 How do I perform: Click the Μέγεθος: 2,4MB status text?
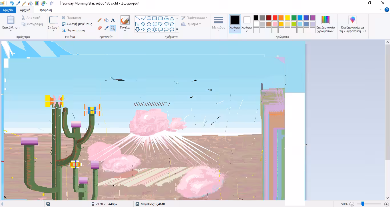[152, 204]
